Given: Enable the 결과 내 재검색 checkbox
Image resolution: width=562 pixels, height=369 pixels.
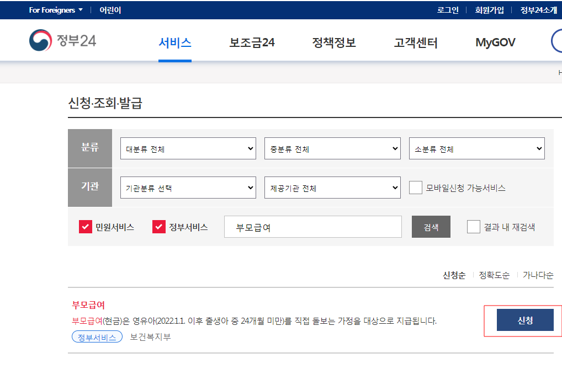Looking at the screenshot, I should point(473,226).
